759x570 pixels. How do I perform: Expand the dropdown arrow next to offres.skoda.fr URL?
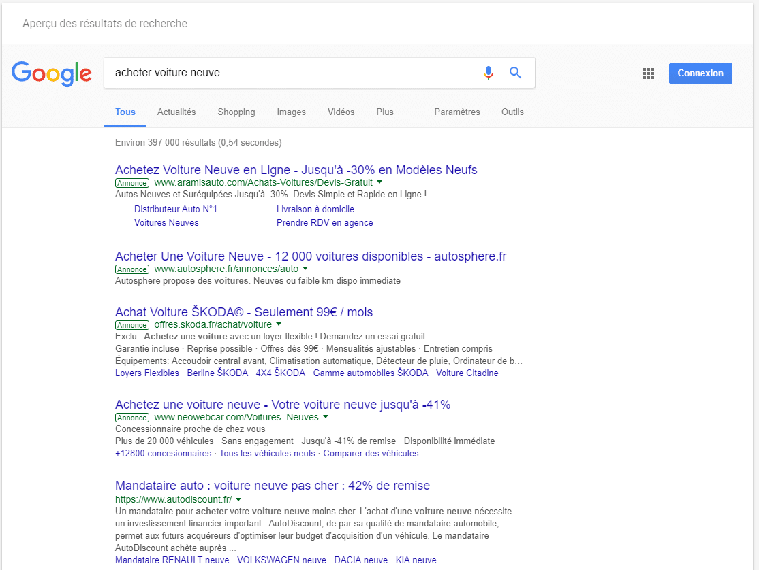coord(279,324)
